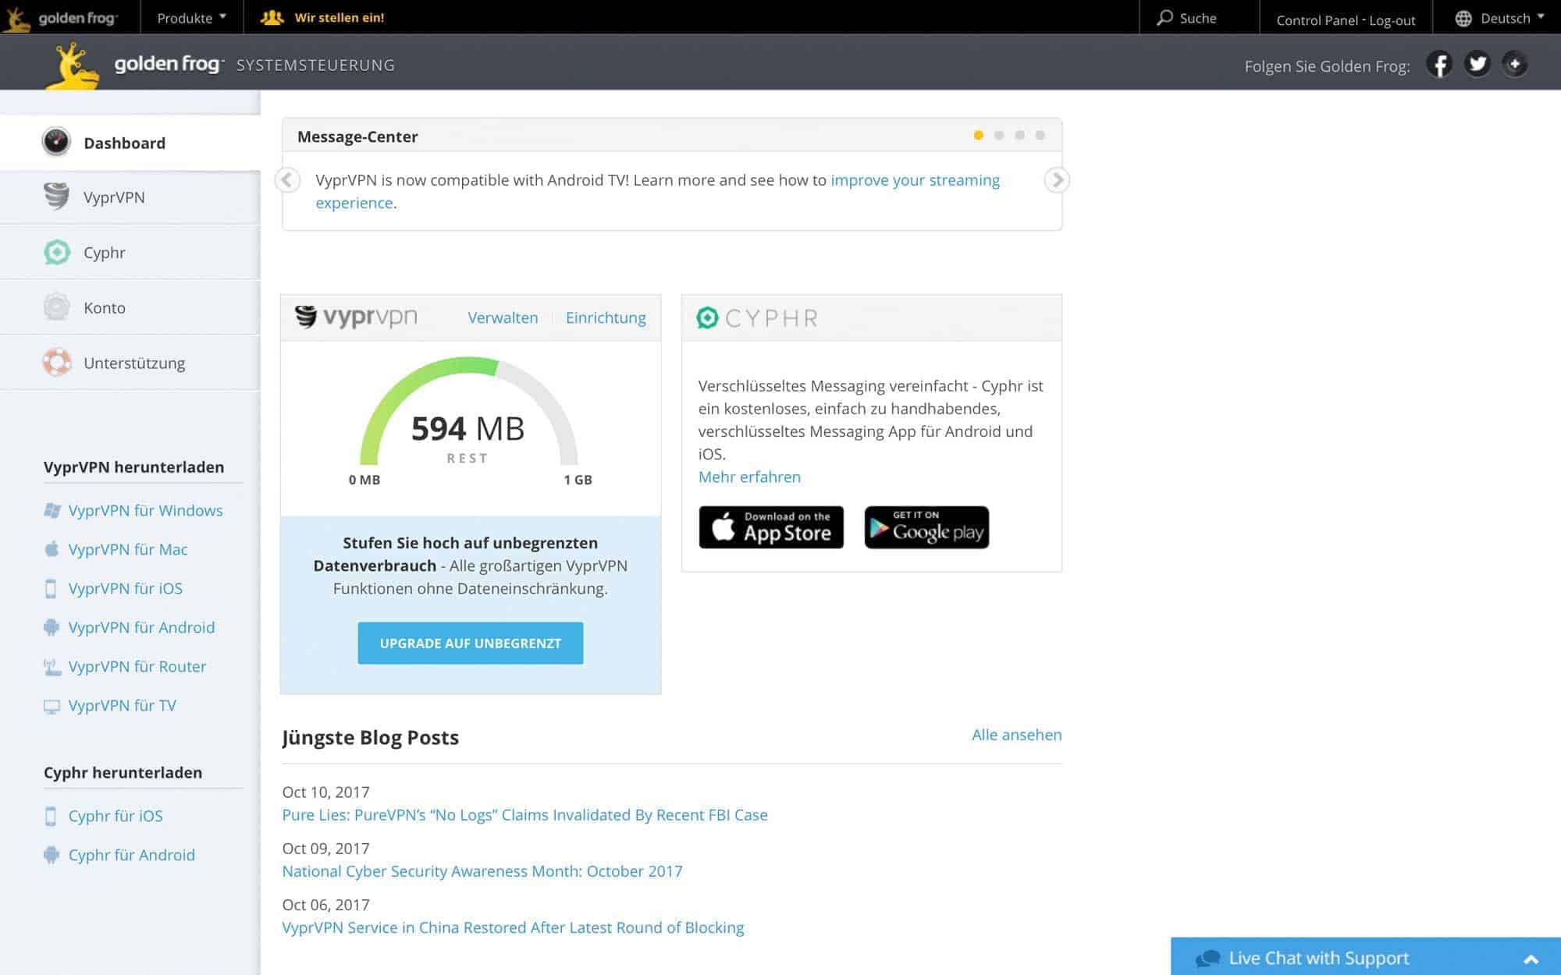Click Control Panel - Log-out link
Image resolution: width=1561 pixels, height=975 pixels.
point(1346,20)
